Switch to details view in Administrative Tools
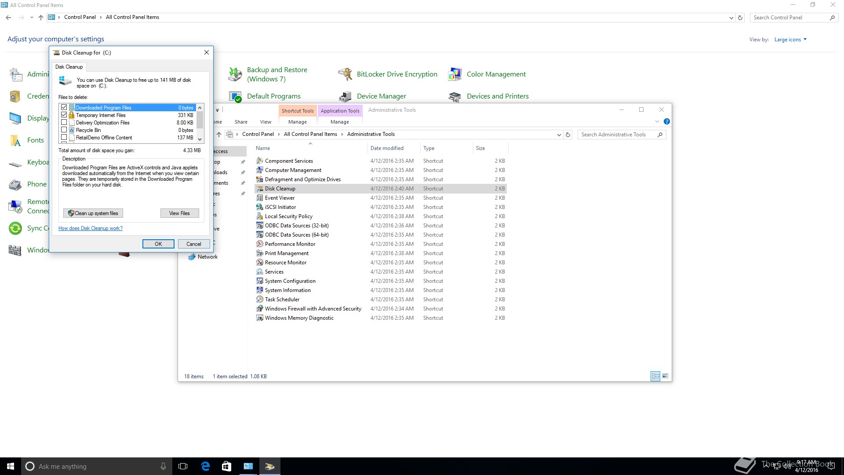 point(655,376)
